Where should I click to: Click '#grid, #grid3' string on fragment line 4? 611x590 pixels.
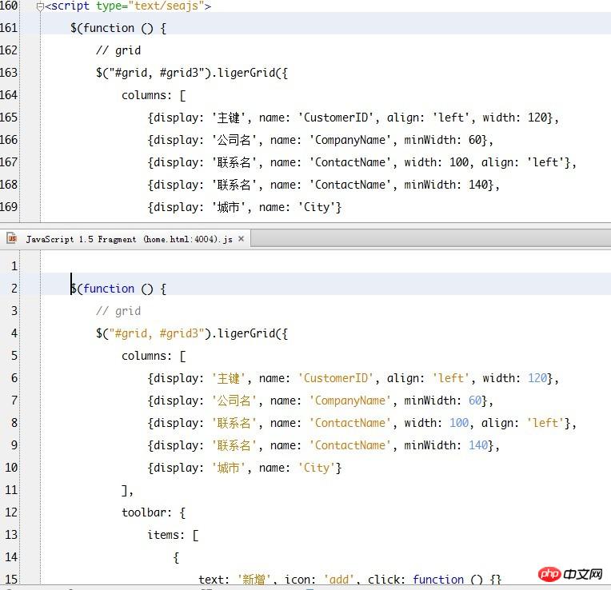coord(157,333)
